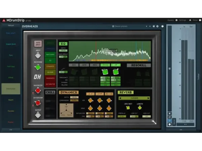Viewport: 202px width, 151px height.
Task: Click the green MATCHING knob
Action: [x=38, y=67]
